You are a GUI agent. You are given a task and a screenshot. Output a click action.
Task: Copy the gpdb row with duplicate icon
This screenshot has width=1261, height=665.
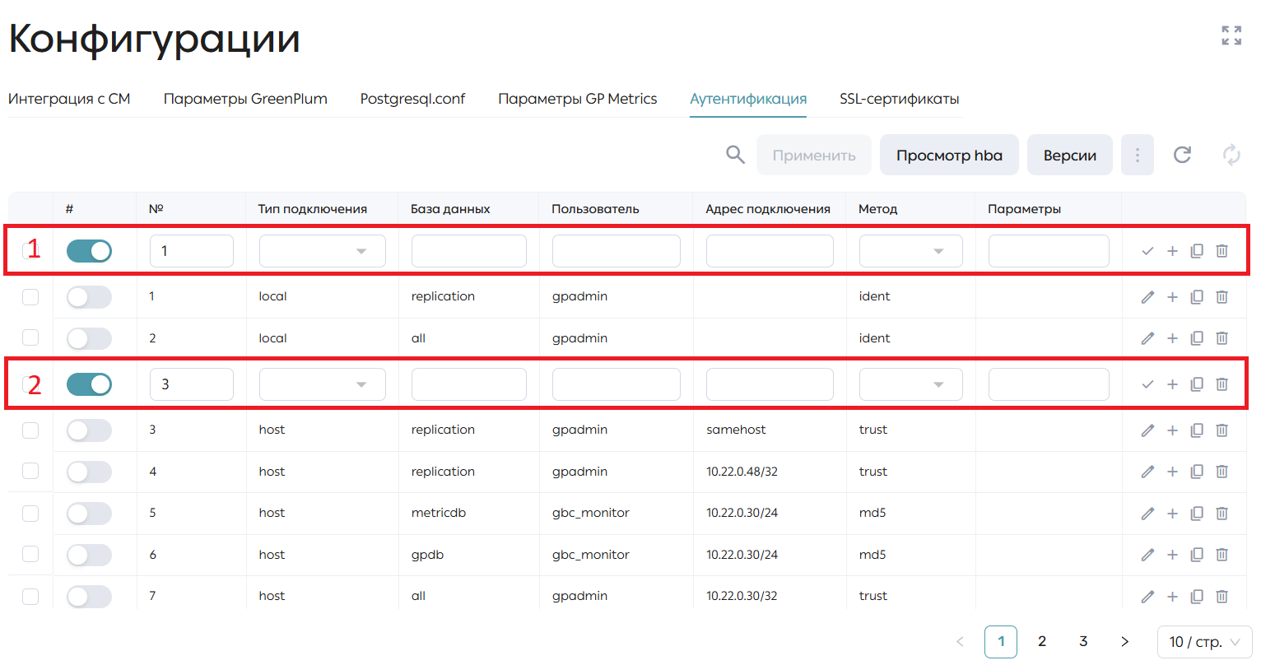1197,555
